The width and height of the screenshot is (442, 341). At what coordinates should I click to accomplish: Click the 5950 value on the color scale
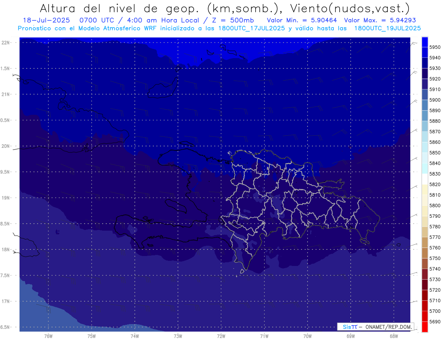(435, 47)
